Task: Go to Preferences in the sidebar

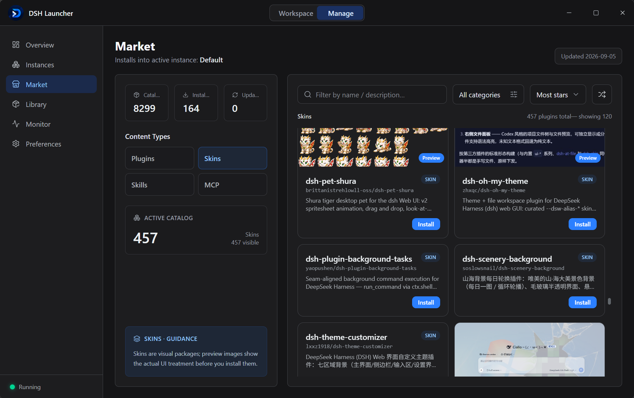Action: 51,144
